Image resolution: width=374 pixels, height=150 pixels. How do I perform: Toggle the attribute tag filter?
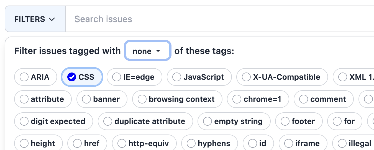point(43,99)
